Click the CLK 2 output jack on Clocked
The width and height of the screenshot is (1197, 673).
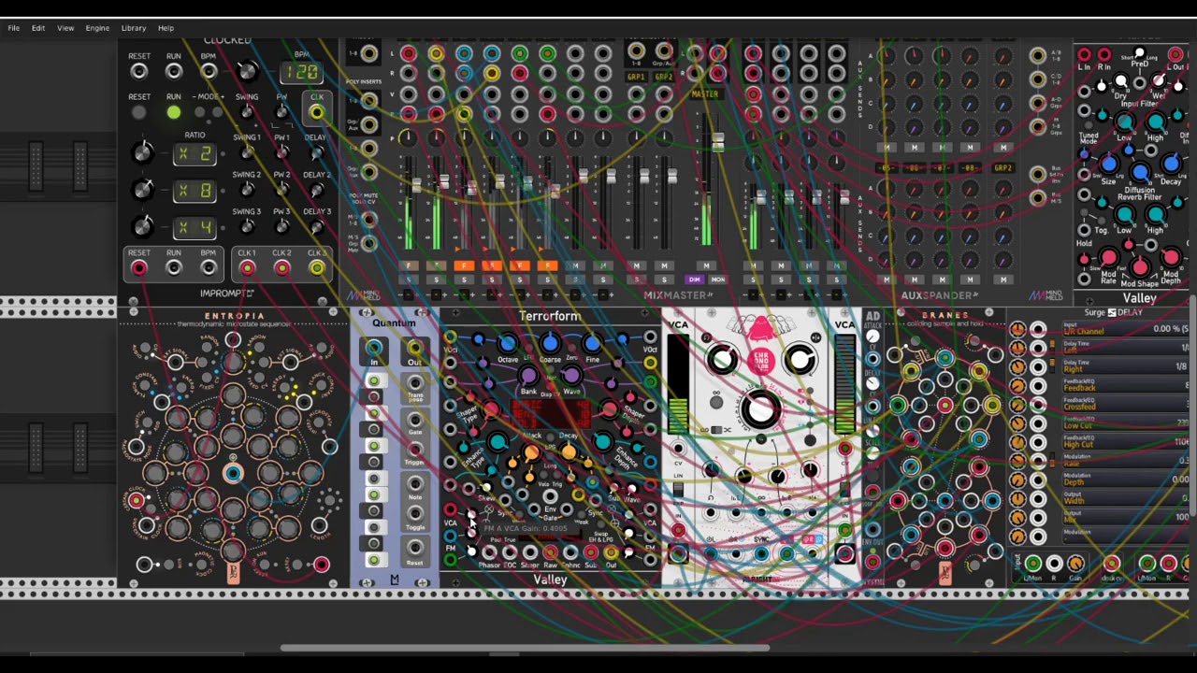click(281, 269)
